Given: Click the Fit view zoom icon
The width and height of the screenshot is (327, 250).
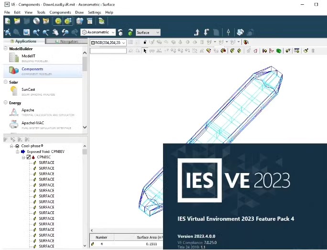Looking at the screenshot, I should point(8,33).
